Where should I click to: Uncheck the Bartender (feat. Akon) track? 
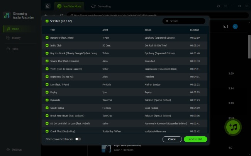[x=47, y=38]
